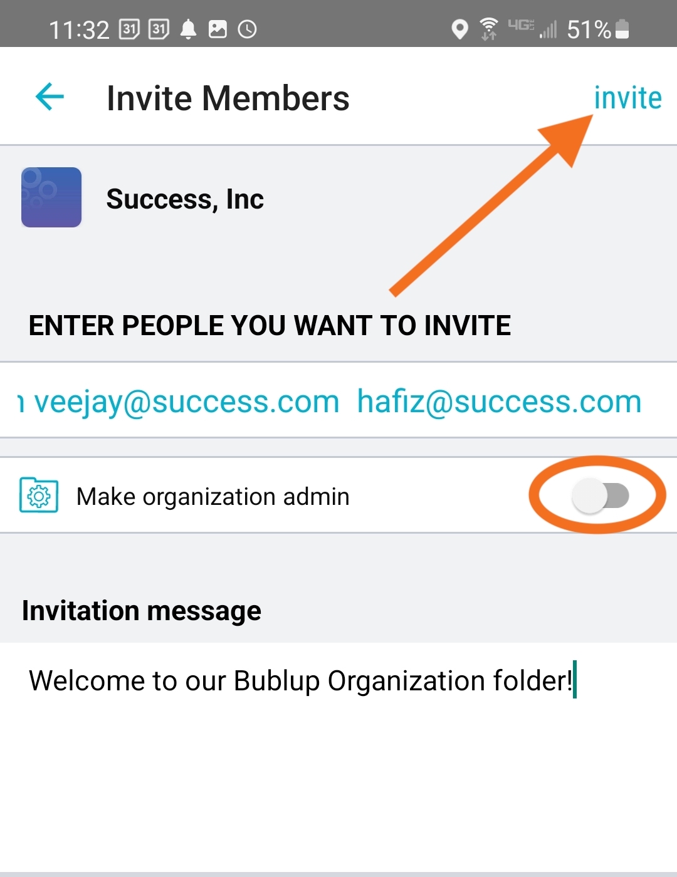Tap the second calendar icon in status bar

[x=159, y=29]
